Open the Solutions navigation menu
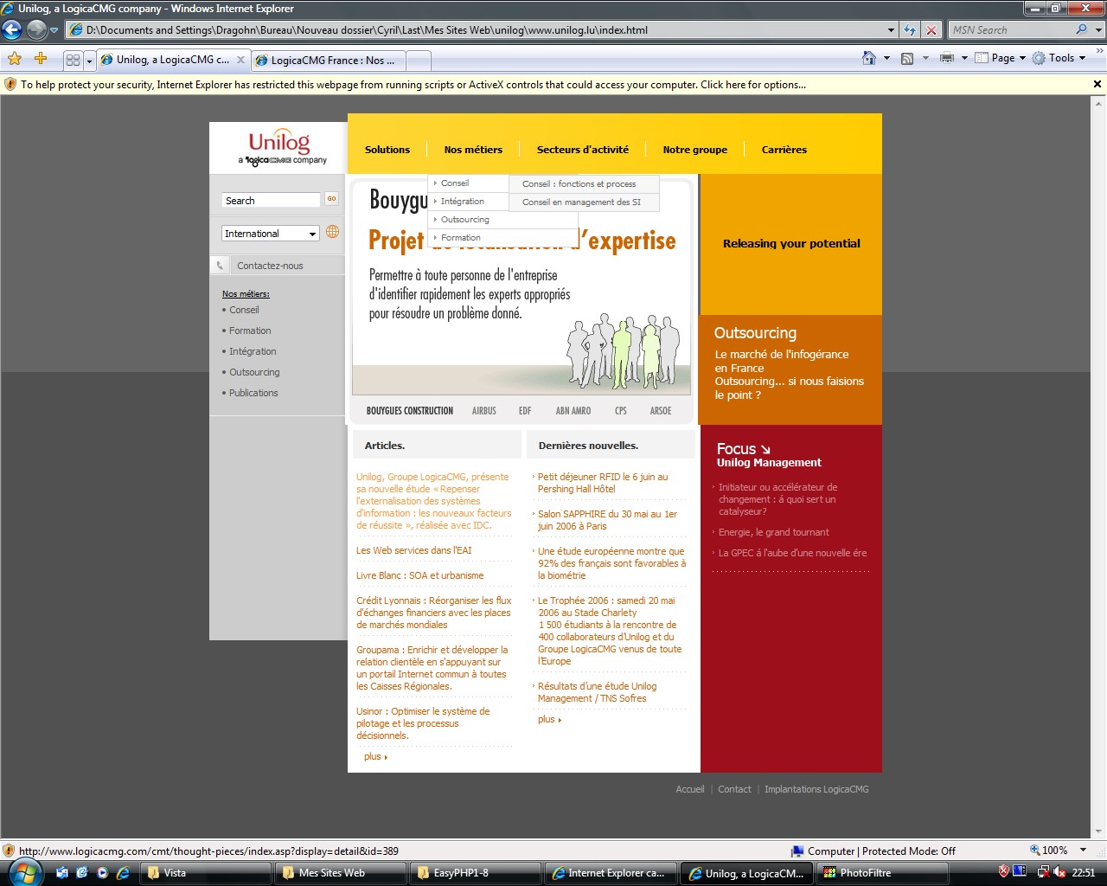Screen dimensions: 1107x886 387,150
